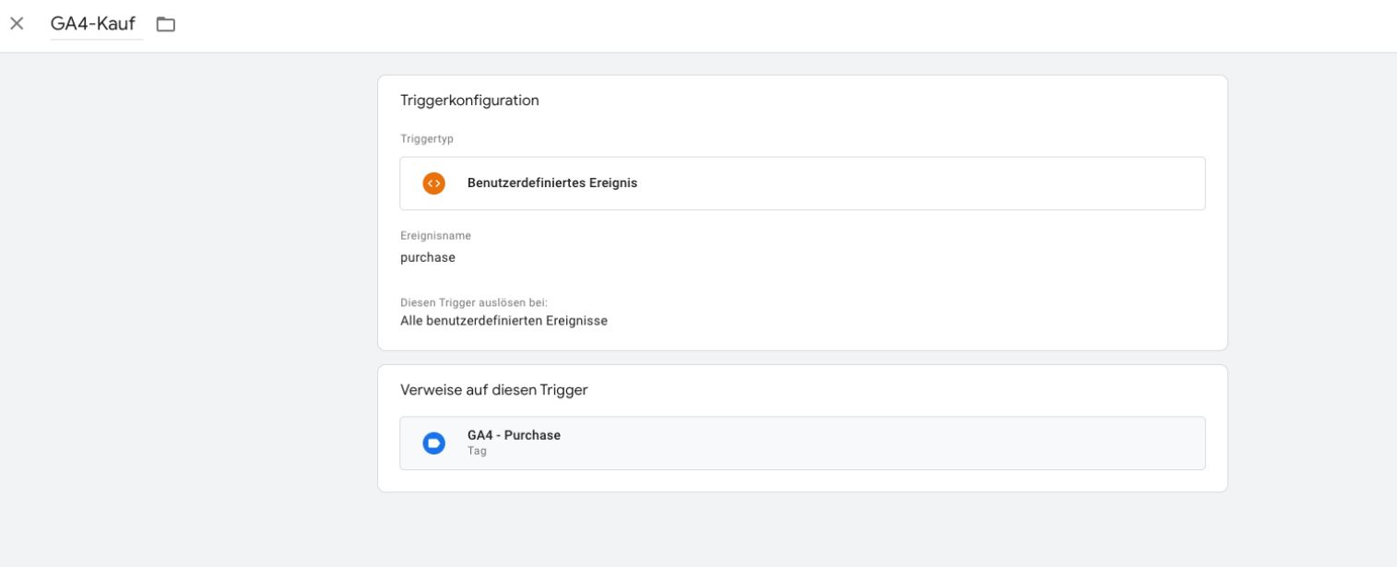Click Diesen Trigger auslösen bei label

point(474,302)
